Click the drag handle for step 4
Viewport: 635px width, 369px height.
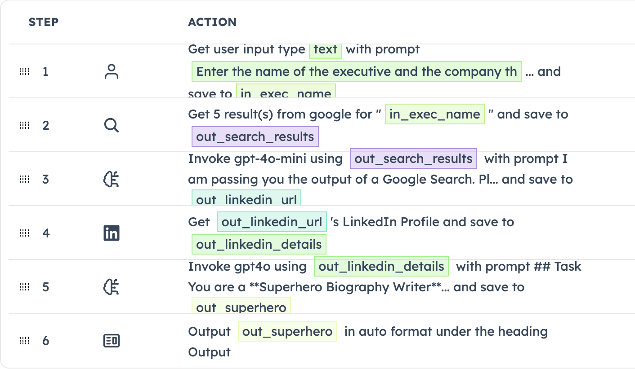24,233
